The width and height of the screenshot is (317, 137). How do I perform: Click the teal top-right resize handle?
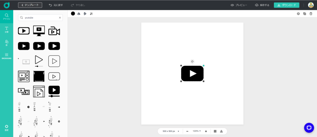(204, 66)
